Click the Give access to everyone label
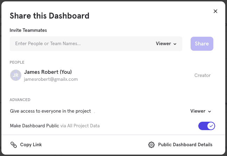The height and width of the screenshot is (156, 227). coord(50,111)
